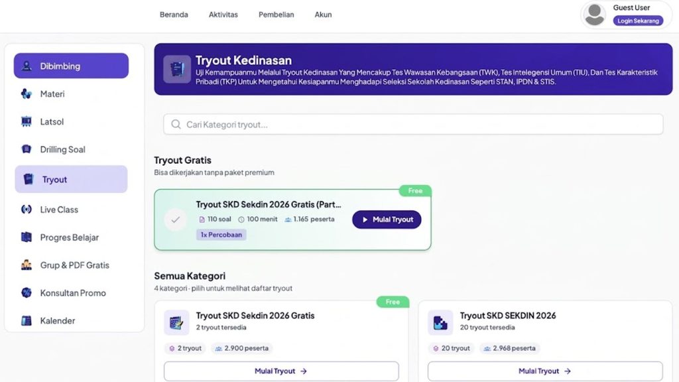Image resolution: width=679 pixels, height=382 pixels.
Task: Click the Tryout sidebar icon
Action: [29, 179]
